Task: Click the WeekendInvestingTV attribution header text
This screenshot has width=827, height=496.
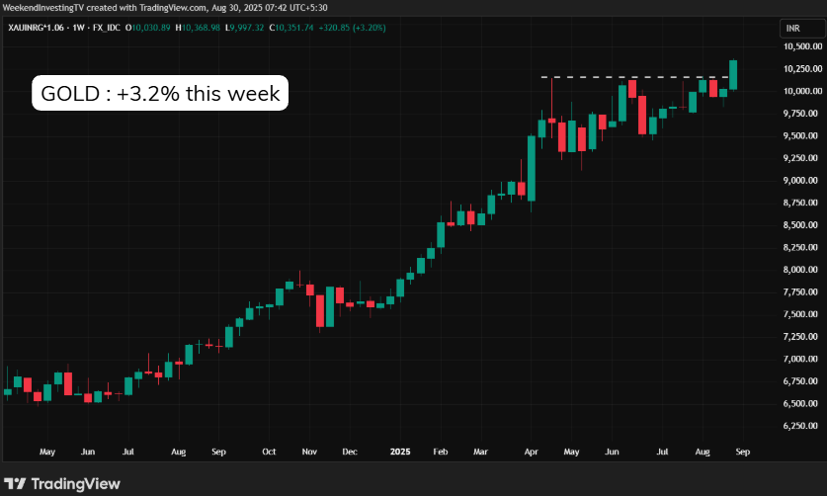Action: (165, 8)
